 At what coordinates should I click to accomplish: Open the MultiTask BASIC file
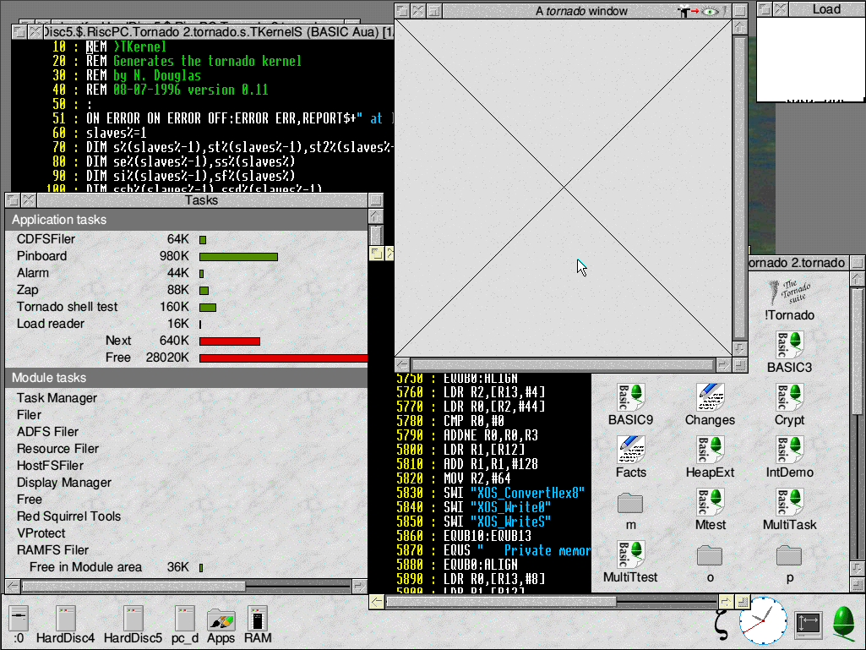tap(789, 503)
